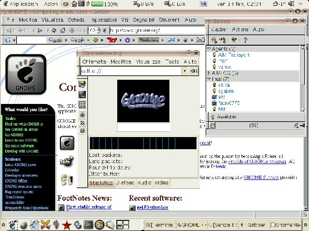Click the callto:// address entry in GnomeMeeting
309x231 pixels.
(x=131, y=71)
